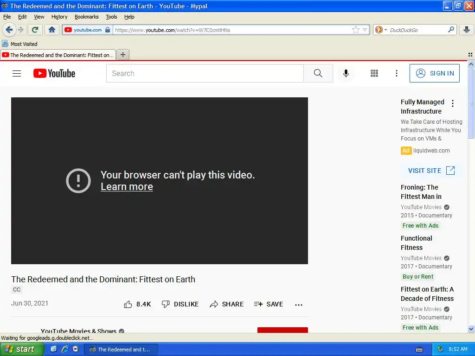This screenshot has height=356, width=475.
Task: Click the page scrollbar up arrow
Action: [471, 64]
